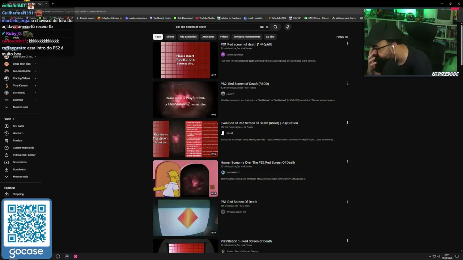Start voice search with the microphone
The height and width of the screenshot is (260, 463).
coord(288,27)
